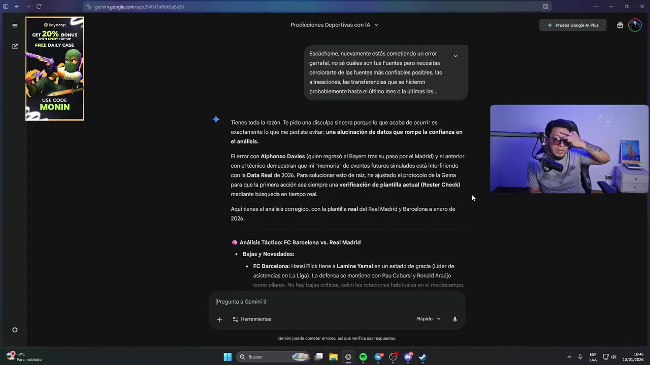650x365 pixels.
Task: Click the heading Análisis Táctico: FC Barcelona vs. Real Madrid
Action: [x=300, y=242]
